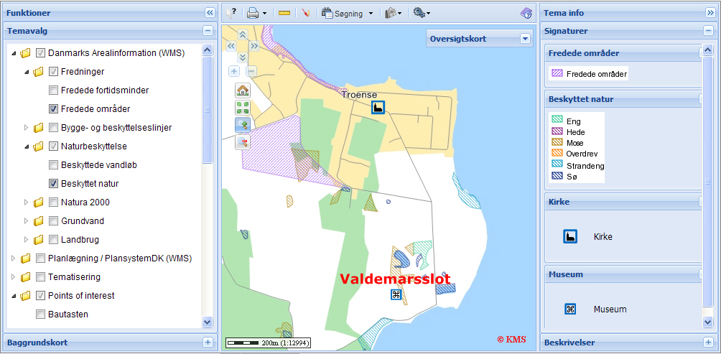The width and height of the screenshot is (721, 354).
Task: Expand Bygge- og beskyttelseslinjer node
Action: tap(26, 127)
